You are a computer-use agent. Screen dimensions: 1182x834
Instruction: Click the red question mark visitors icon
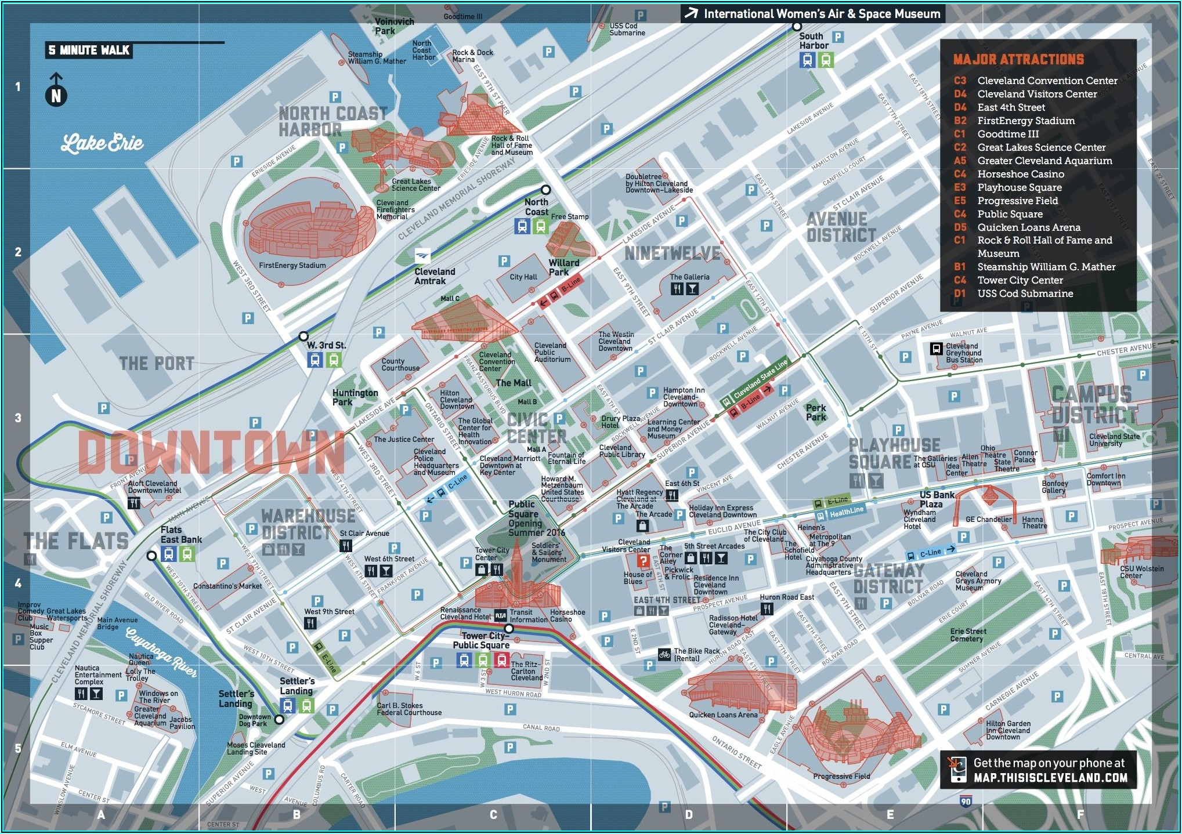coord(643,561)
